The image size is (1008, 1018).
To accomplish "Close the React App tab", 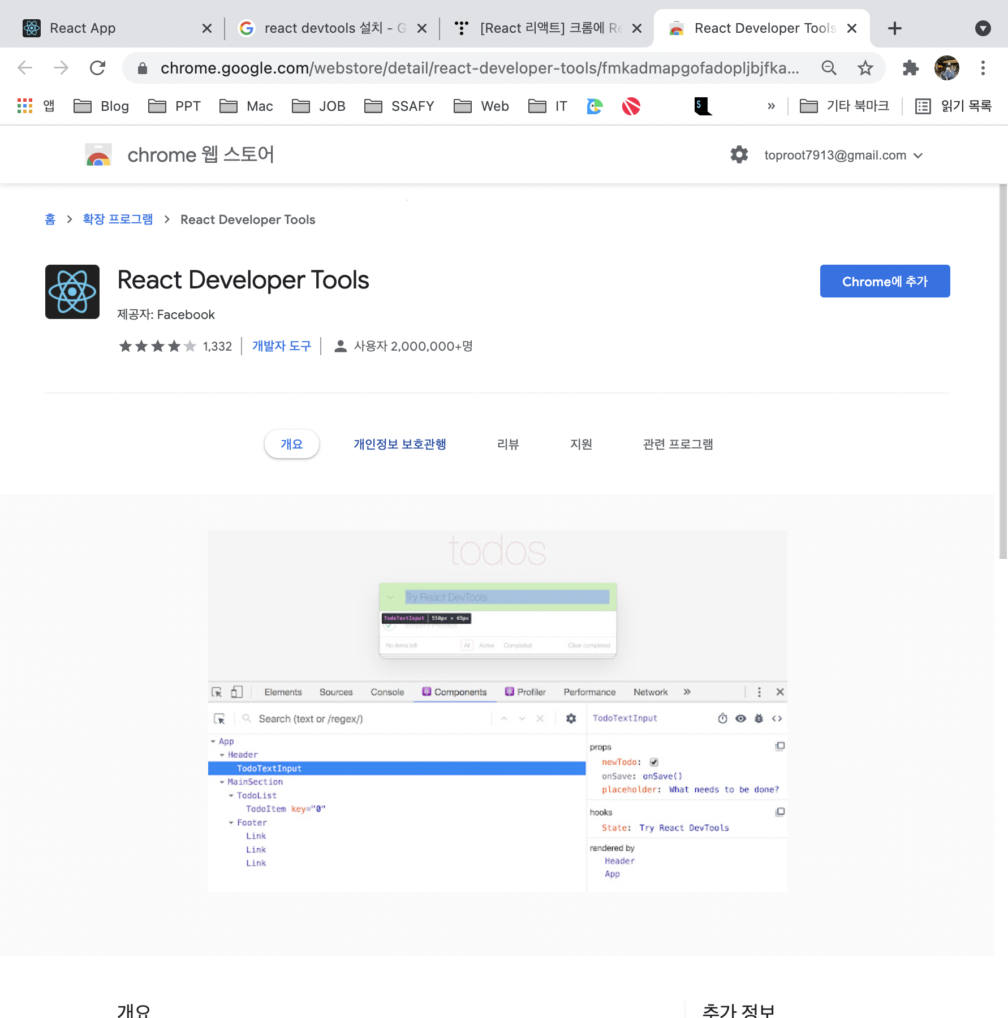I will pyautogui.click(x=207, y=28).
